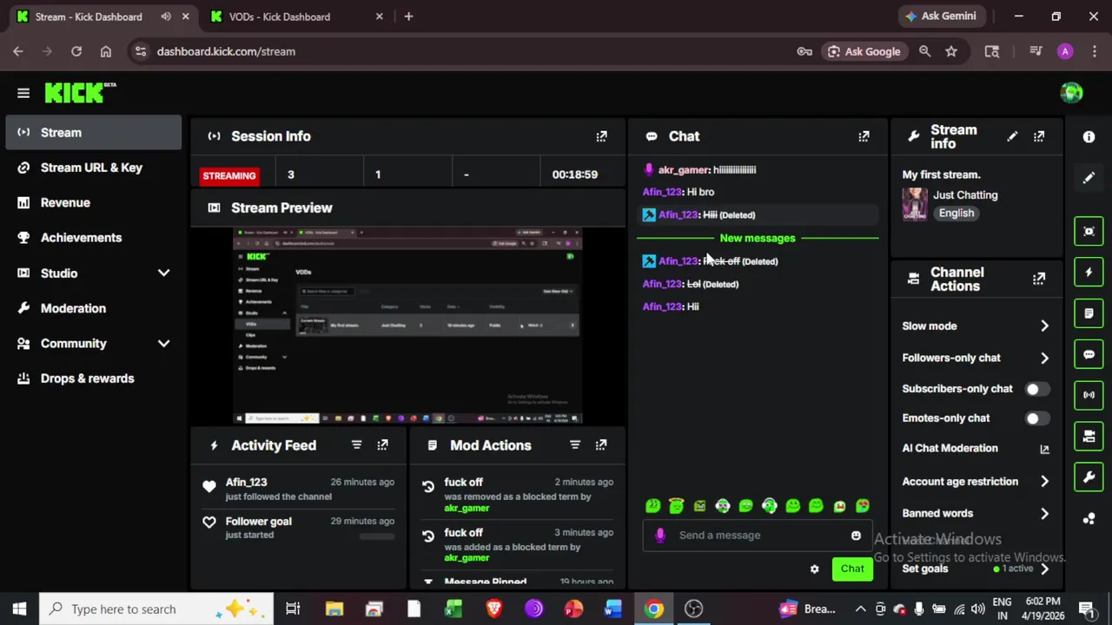Click Ask Google in address bar

coord(864,51)
